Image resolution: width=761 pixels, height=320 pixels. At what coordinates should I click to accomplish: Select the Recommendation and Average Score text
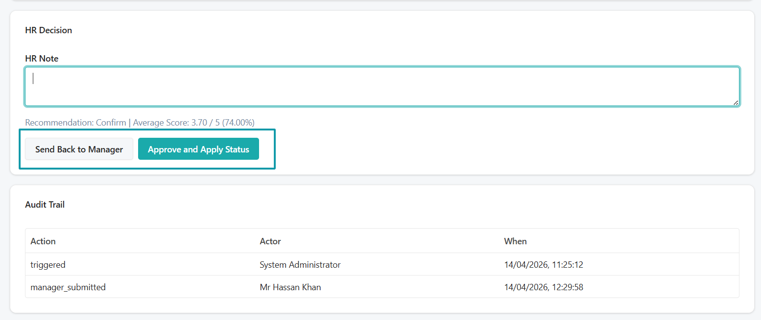(140, 123)
